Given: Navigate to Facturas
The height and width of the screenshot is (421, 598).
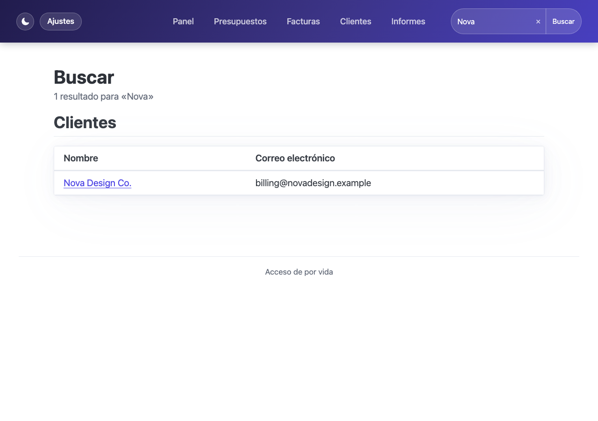Looking at the screenshot, I should [x=303, y=22].
